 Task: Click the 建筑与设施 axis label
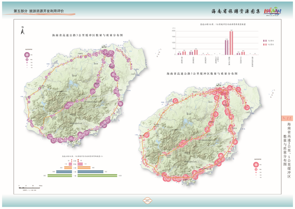229,60
